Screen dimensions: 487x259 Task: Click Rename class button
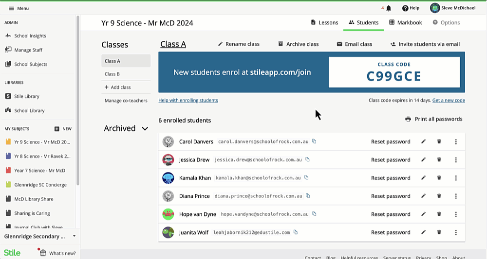pos(239,44)
